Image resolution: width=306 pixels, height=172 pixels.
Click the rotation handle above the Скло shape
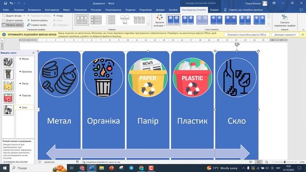click(x=237, y=44)
